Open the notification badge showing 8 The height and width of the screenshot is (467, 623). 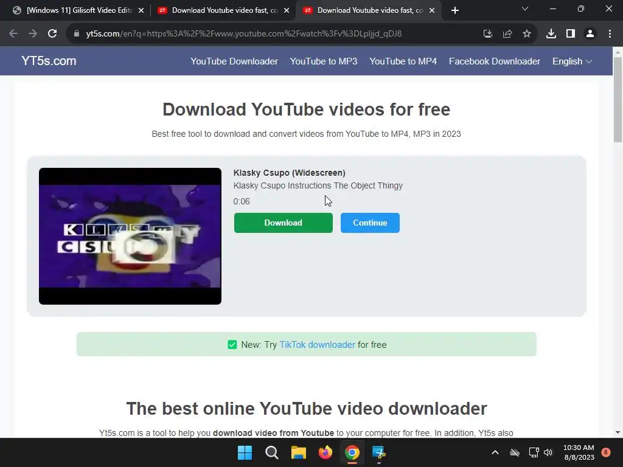[606, 452]
